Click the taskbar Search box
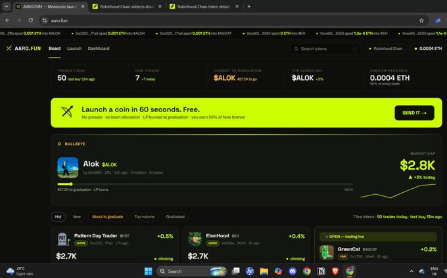Screen dimensions: 447x278 [x=192, y=271]
